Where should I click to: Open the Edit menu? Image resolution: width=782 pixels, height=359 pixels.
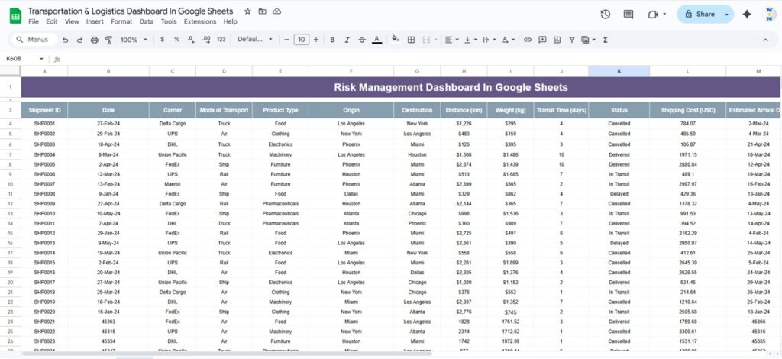point(51,21)
